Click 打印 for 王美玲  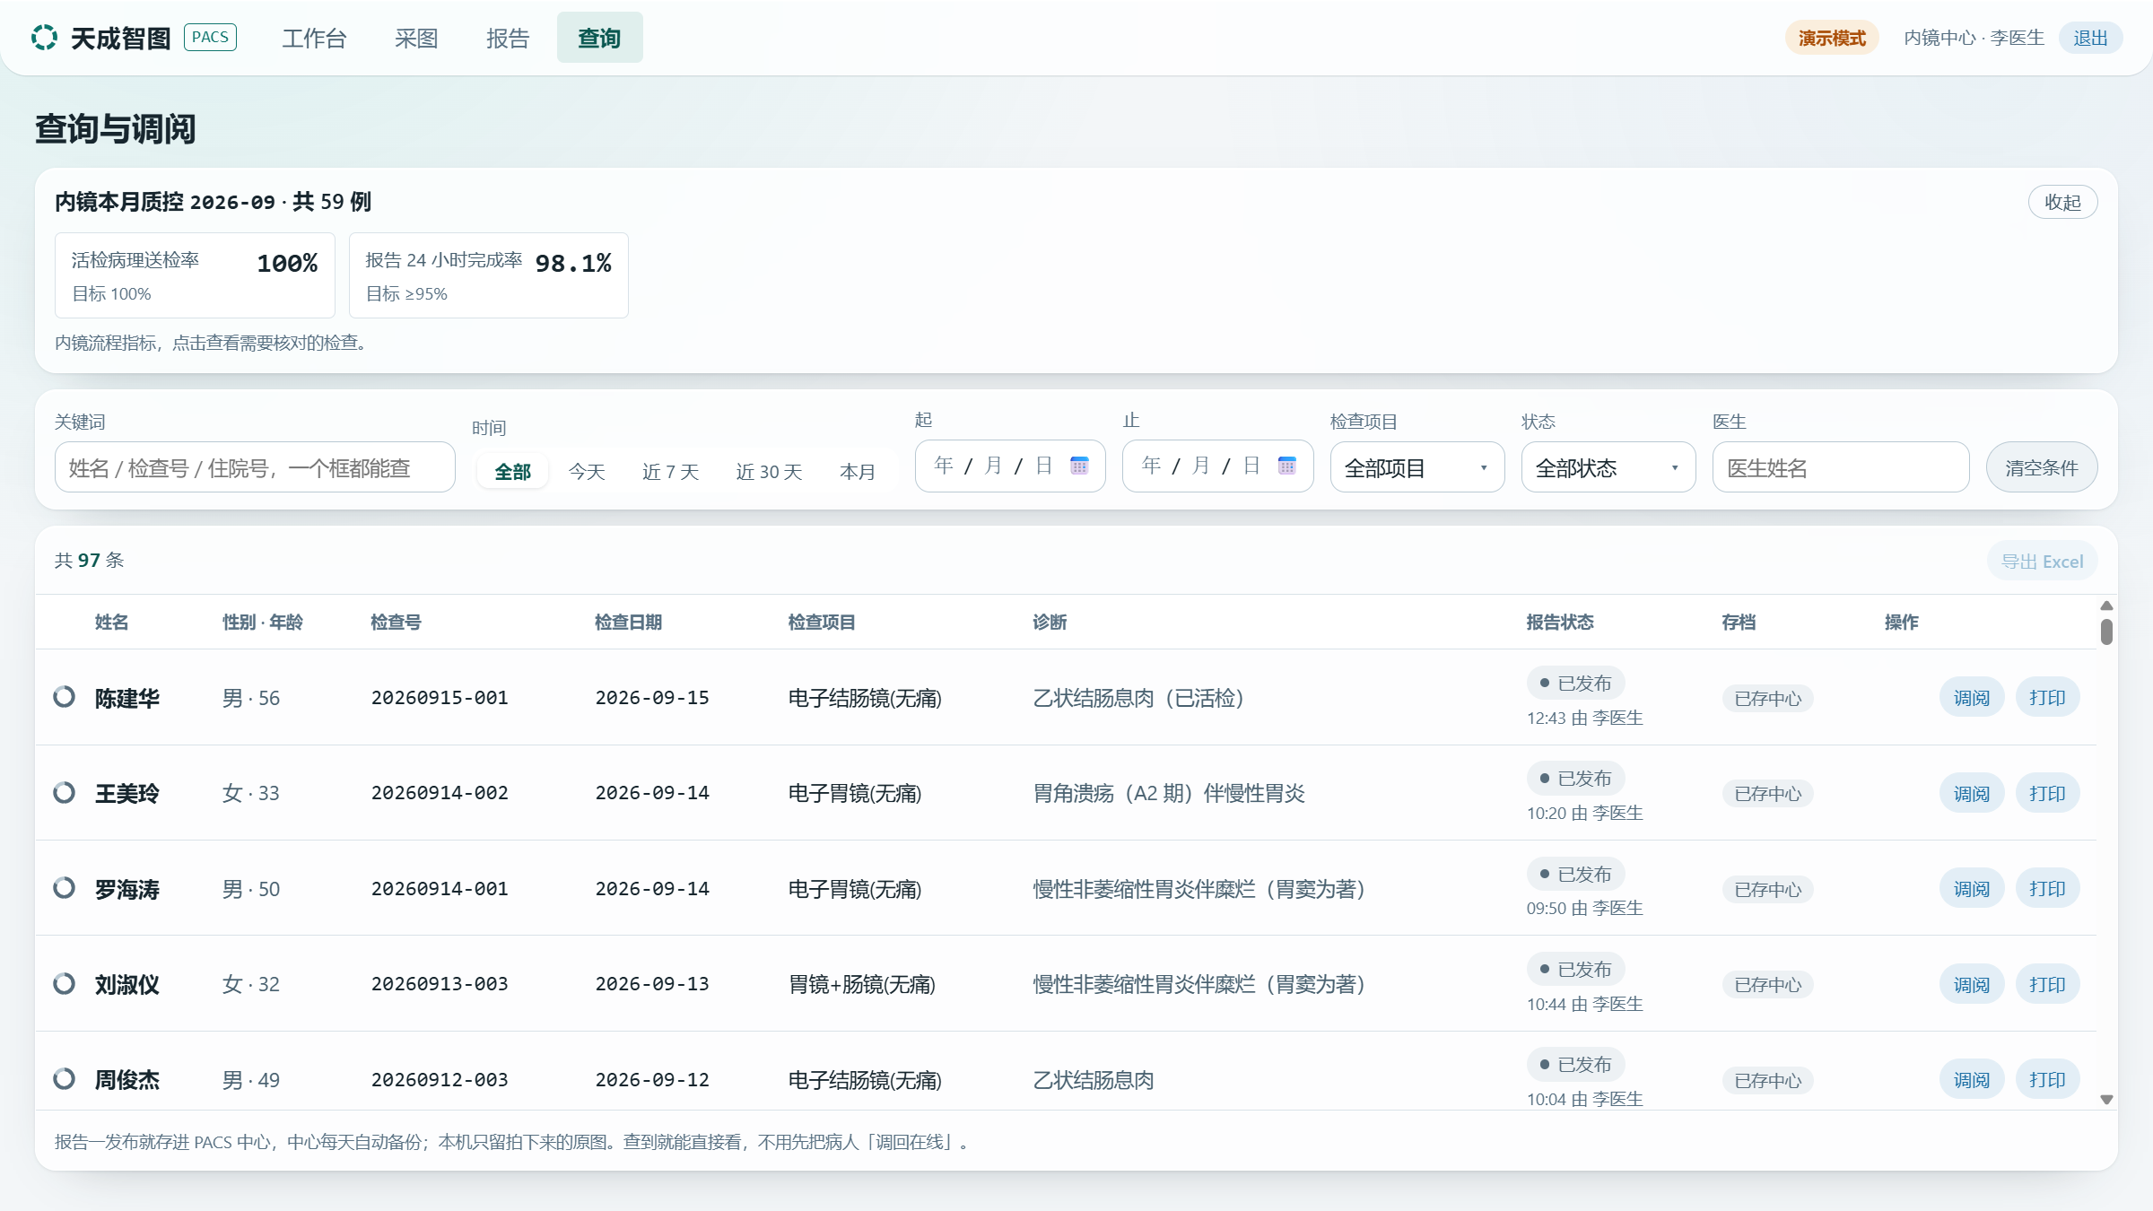[x=2047, y=792]
